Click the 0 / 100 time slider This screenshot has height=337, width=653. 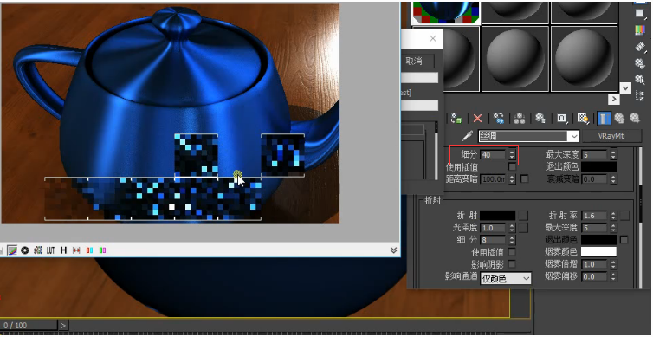[x=29, y=325]
